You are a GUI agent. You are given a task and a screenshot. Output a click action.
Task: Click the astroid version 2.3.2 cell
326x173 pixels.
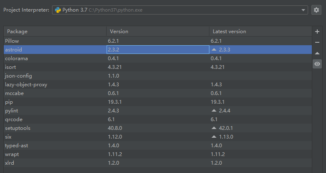(x=158, y=50)
